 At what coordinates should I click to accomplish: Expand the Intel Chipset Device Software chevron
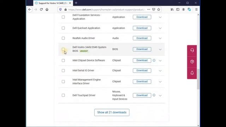160,61
